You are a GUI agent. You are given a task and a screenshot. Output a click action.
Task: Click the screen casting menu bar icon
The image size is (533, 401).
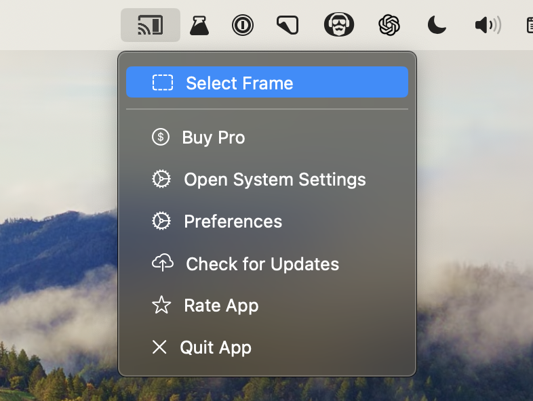[151, 25]
